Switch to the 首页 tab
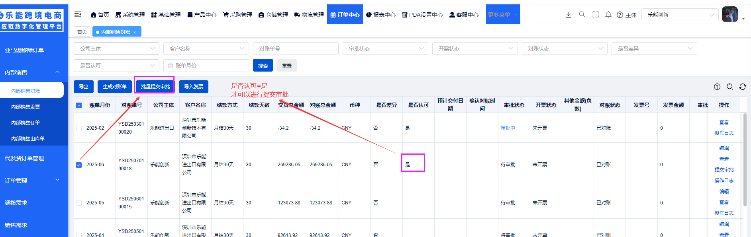 (82, 32)
